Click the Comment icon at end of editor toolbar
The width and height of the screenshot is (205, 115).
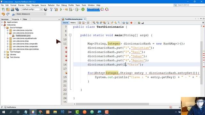pyautogui.click(x=139, y=23)
